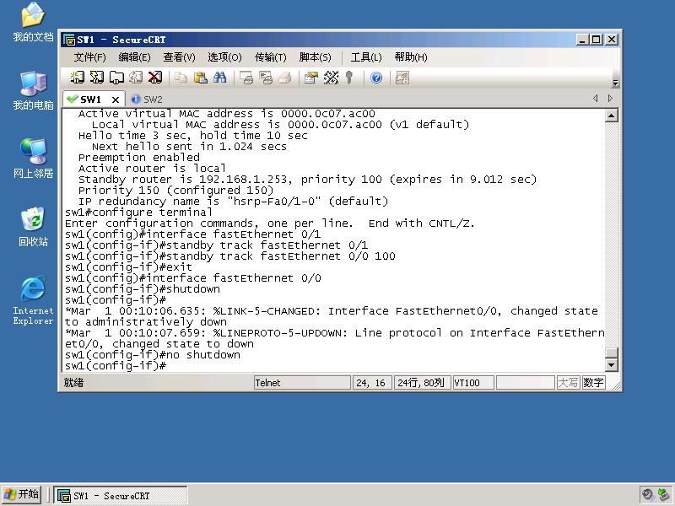Click the 回收站 recycle bin icon
The image size is (675, 506).
(33, 227)
